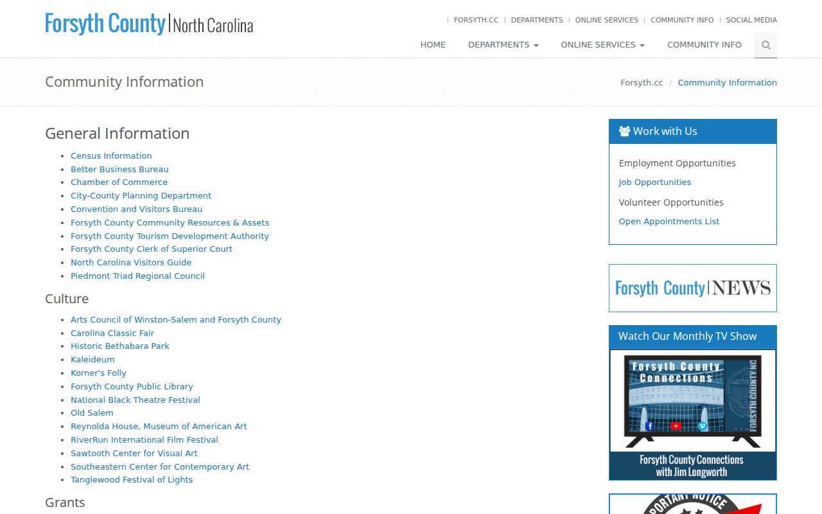Image resolution: width=822 pixels, height=514 pixels.
Task: Select Social Media in the top utility bar
Action: 751,20
